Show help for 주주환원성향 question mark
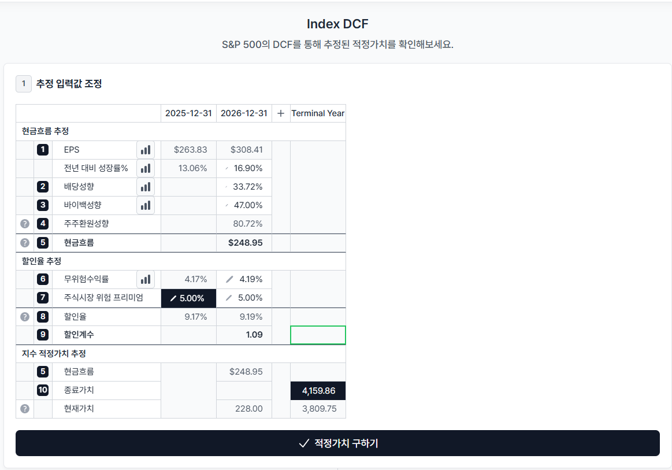This screenshot has width=672, height=470. coord(25,223)
